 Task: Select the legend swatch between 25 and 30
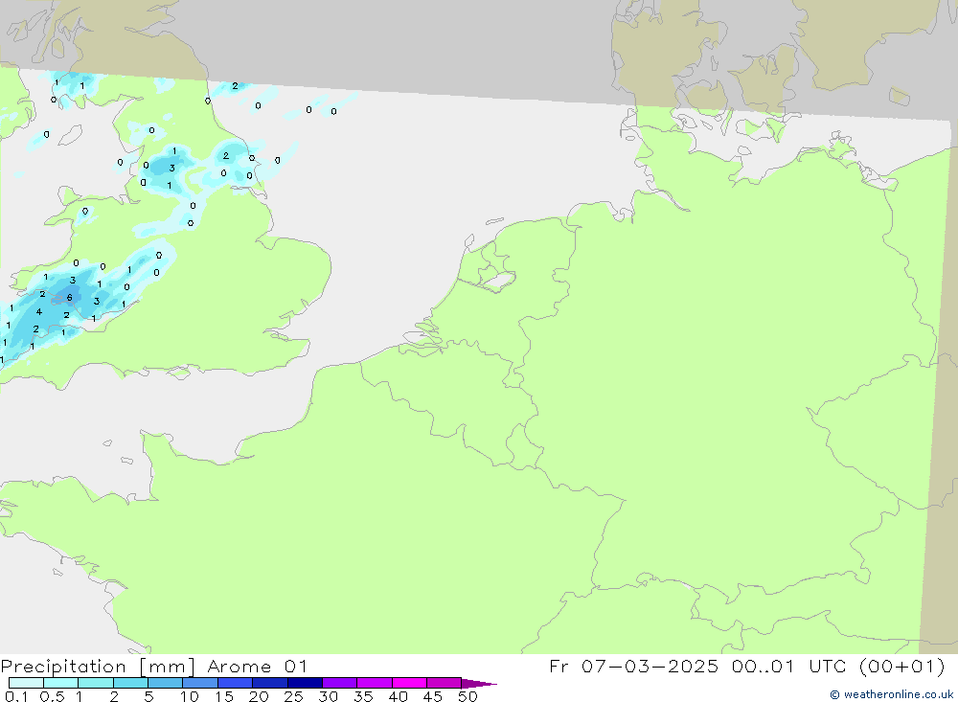click(x=305, y=683)
